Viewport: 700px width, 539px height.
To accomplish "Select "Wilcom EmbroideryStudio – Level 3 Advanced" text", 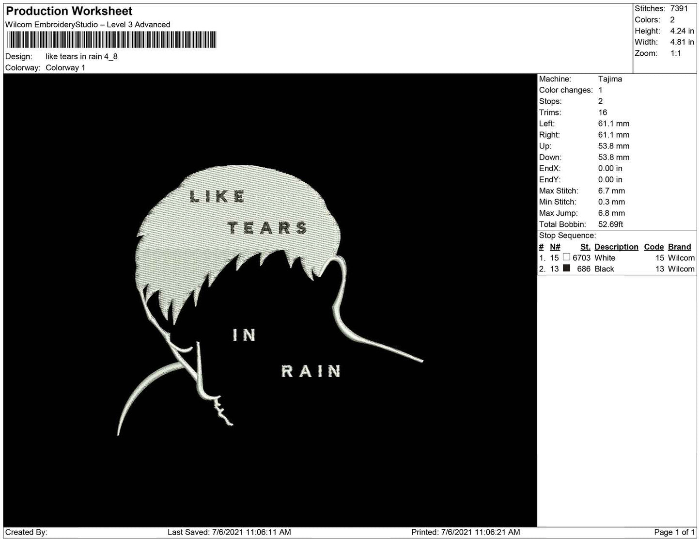I will 88,25.
